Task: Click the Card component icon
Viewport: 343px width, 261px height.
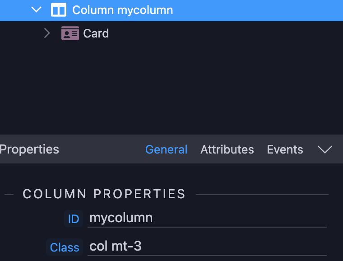Action: pyautogui.click(x=70, y=33)
